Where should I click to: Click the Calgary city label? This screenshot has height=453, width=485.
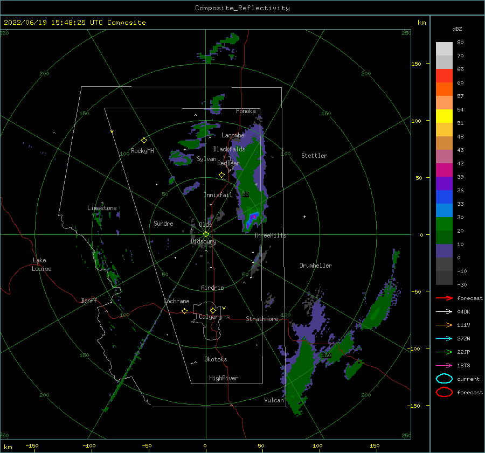210,317
